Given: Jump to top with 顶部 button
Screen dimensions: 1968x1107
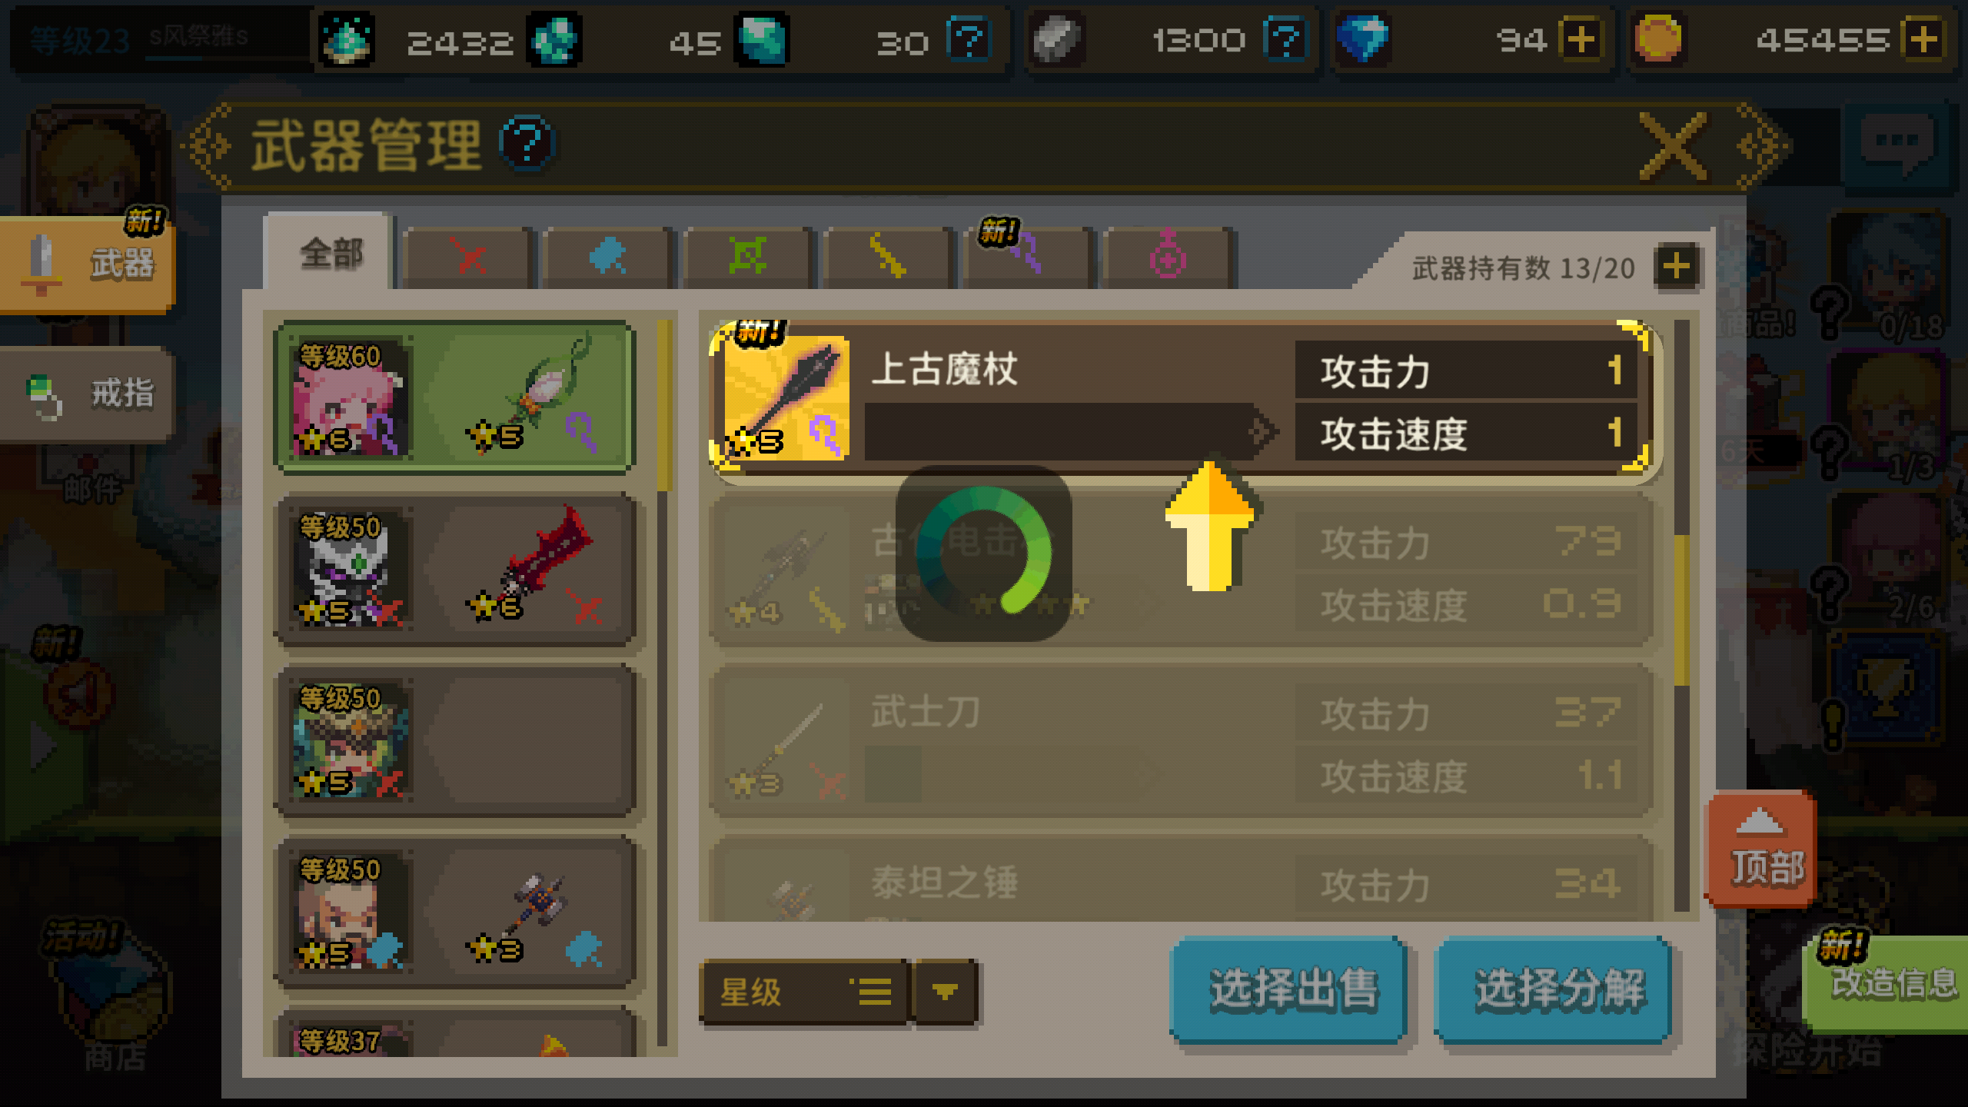Looking at the screenshot, I should [x=1761, y=849].
